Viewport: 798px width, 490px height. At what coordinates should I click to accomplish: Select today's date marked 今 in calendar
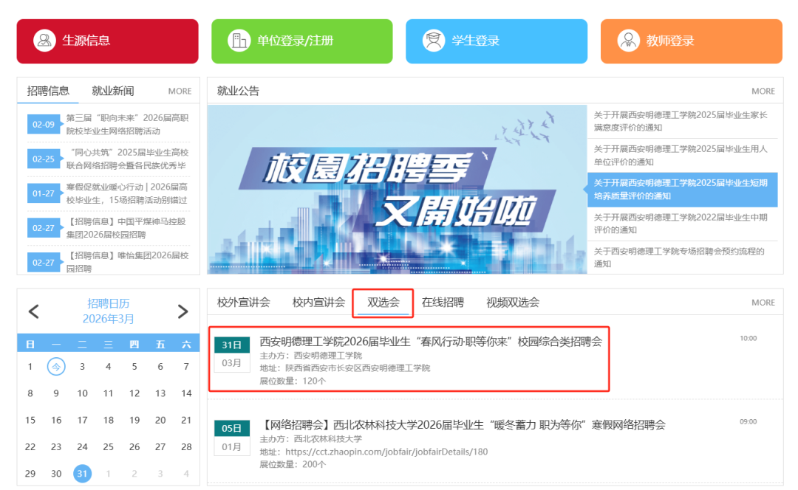point(56,367)
